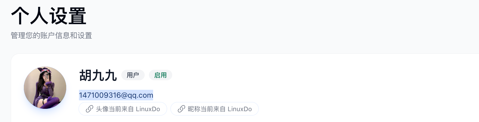The width and height of the screenshot is (479, 122).
Task: Click the chain link icon beside 昵称当前来自
Action: click(x=181, y=109)
